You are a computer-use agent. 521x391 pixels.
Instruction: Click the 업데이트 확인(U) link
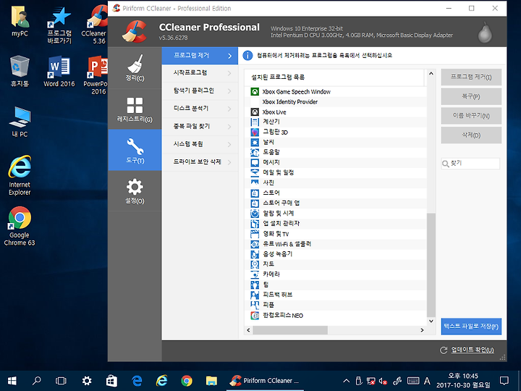coord(472,350)
